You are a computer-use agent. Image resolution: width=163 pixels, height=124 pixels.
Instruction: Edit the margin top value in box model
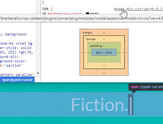coord(104,33)
